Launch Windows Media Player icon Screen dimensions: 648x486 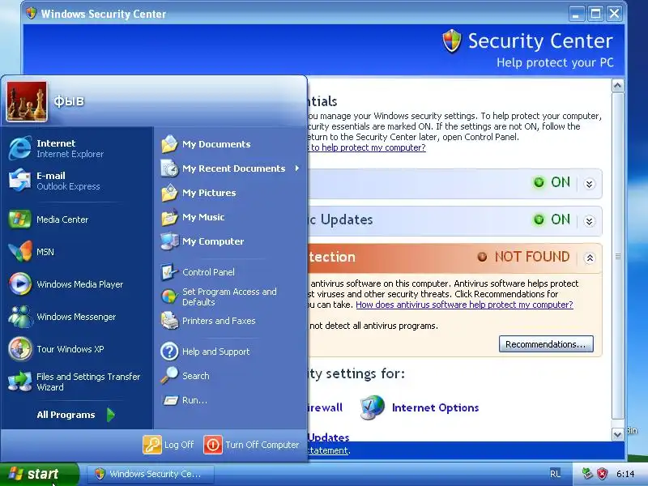(19, 284)
